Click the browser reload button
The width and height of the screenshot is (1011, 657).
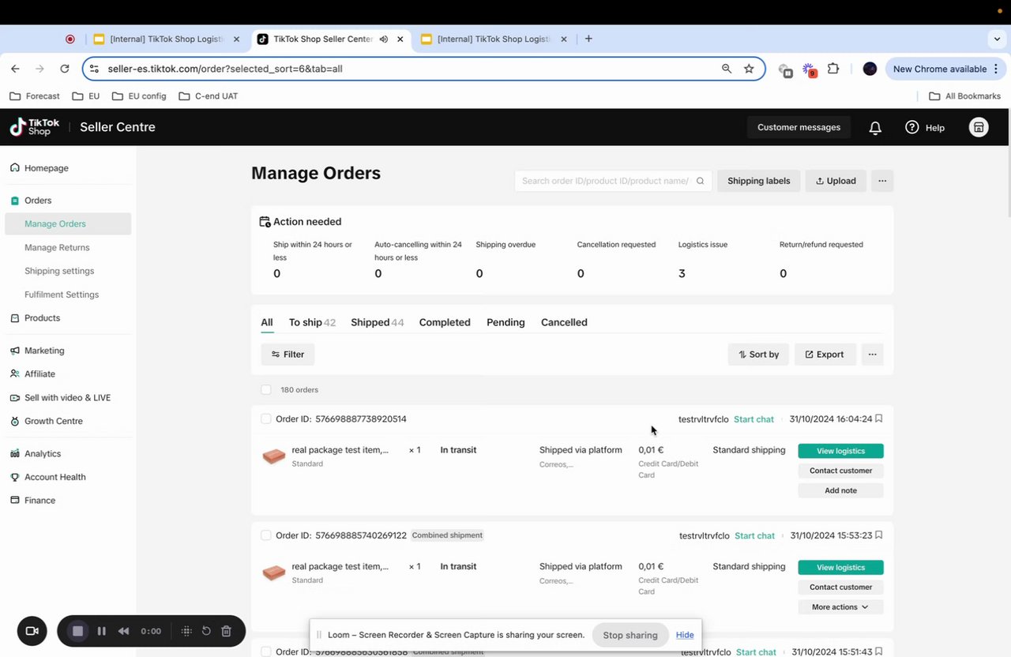pos(65,69)
